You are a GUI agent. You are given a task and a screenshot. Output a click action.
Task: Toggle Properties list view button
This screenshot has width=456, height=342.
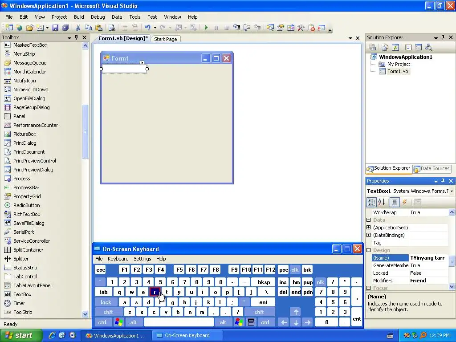tap(395, 202)
